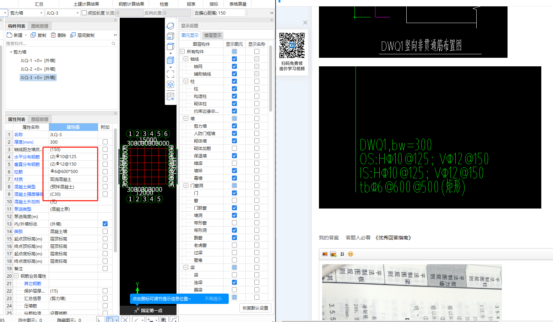This screenshot has width=553, height=322.
Task: Select JLQ-2 in component list
Action: point(38,69)
